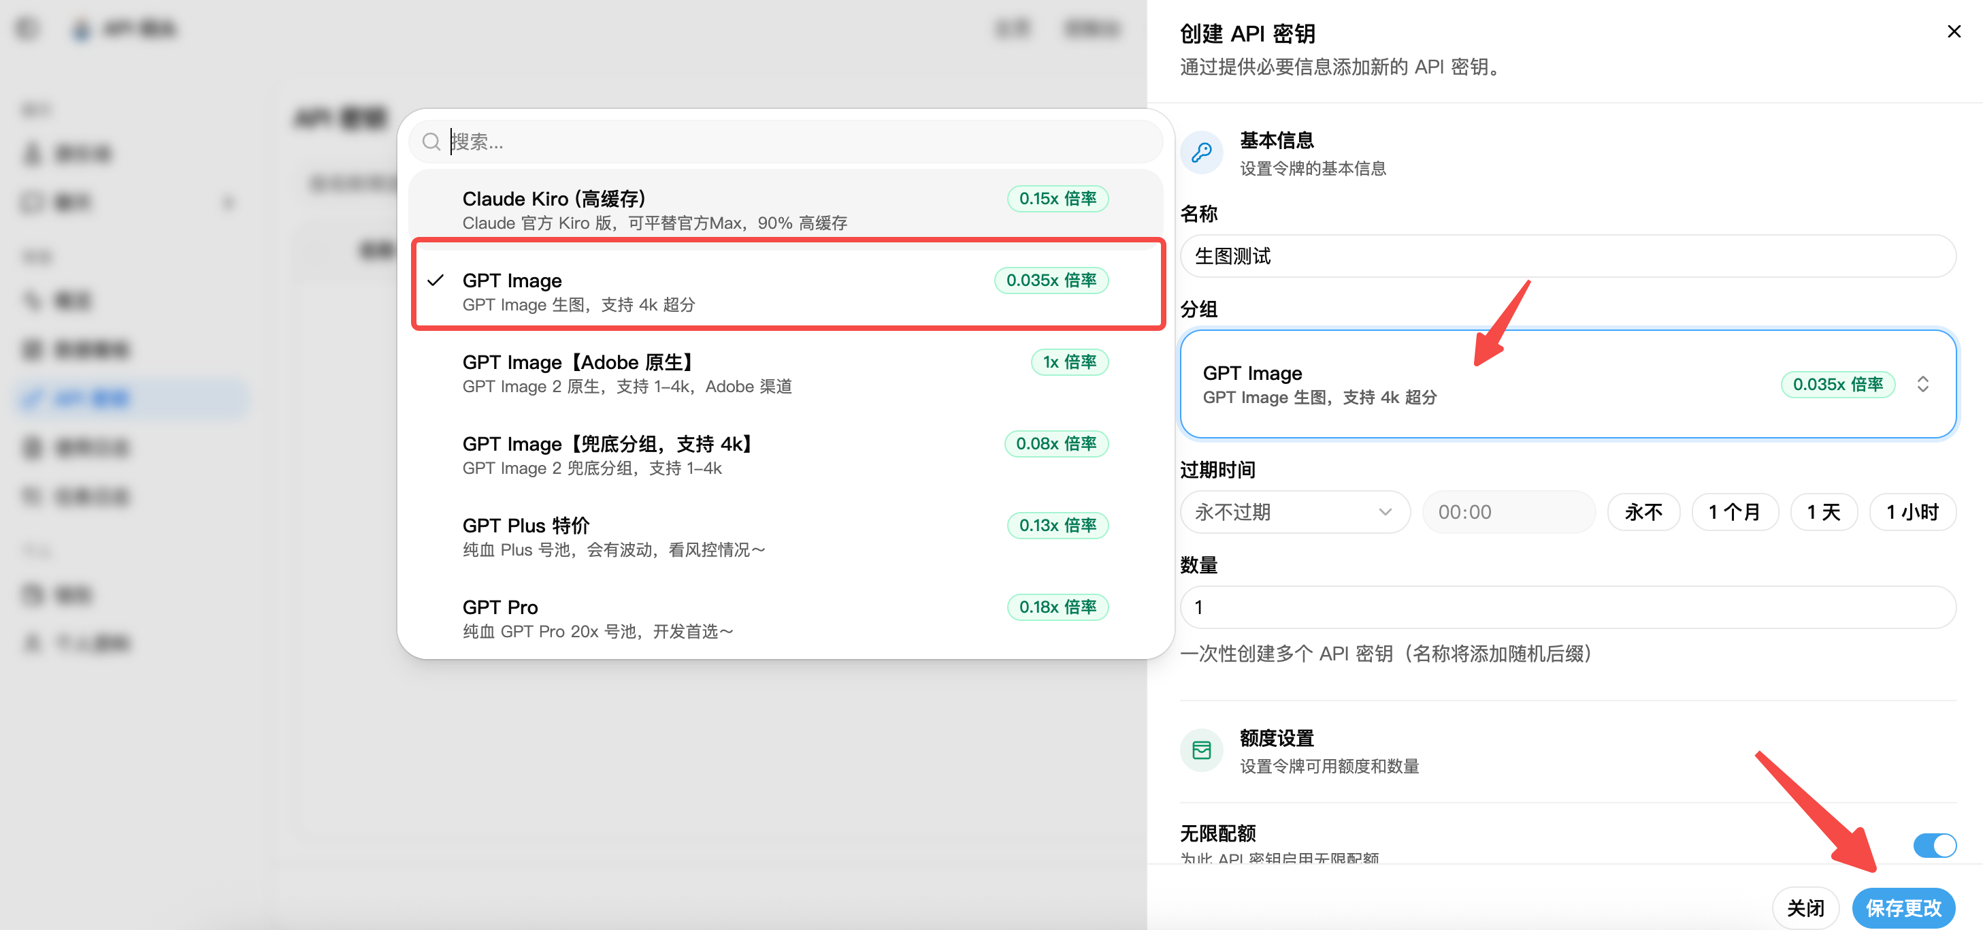Click the 0.13x 倍率 badge
Image resolution: width=1983 pixels, height=930 pixels.
pos(1057,525)
